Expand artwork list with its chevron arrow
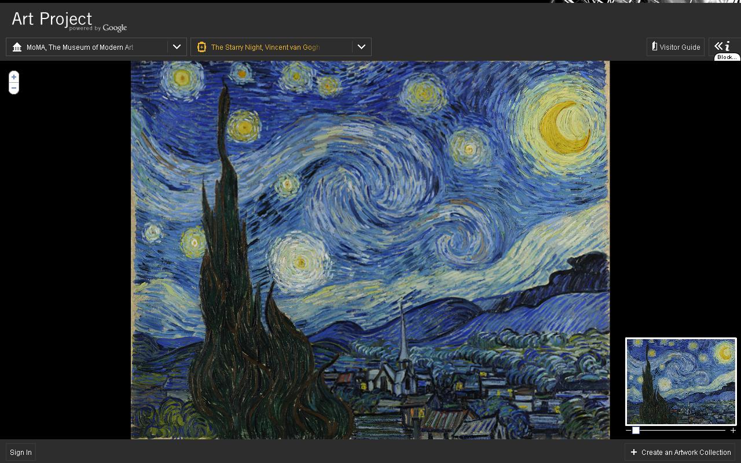Viewport: 741px width, 463px height. point(361,47)
